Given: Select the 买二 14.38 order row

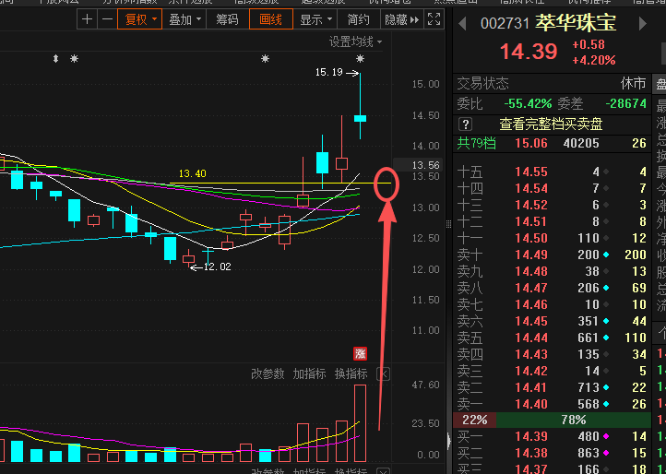Looking at the screenshot, I should coord(553,453).
